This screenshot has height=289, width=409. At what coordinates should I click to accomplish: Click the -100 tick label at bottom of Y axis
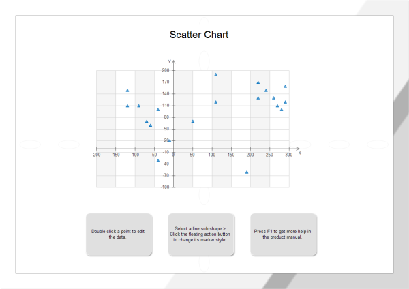(x=165, y=187)
